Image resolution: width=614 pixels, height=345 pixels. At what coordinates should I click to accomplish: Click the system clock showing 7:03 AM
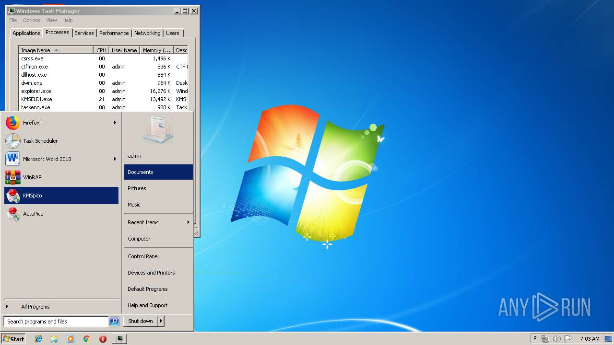[x=590, y=339]
